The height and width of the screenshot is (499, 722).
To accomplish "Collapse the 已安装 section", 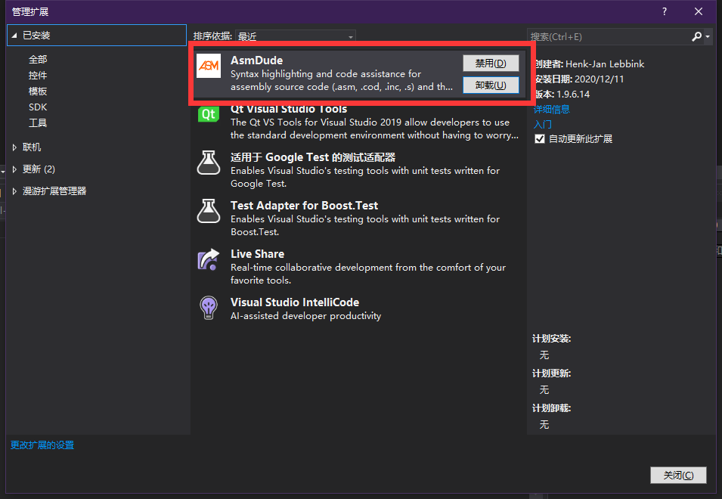I will click(13, 35).
